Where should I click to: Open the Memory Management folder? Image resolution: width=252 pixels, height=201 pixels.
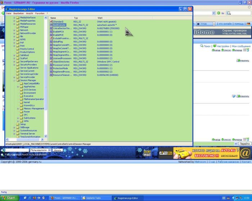coord(34,108)
